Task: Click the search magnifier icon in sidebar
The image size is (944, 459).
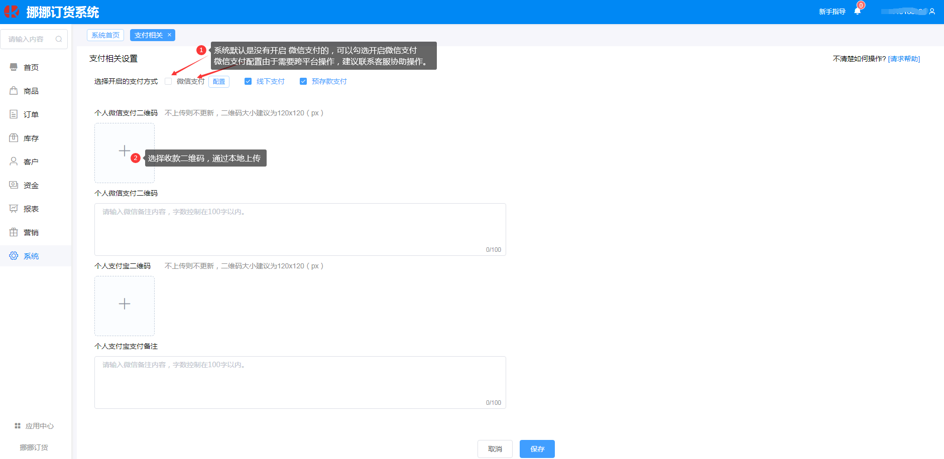Action: [59, 39]
